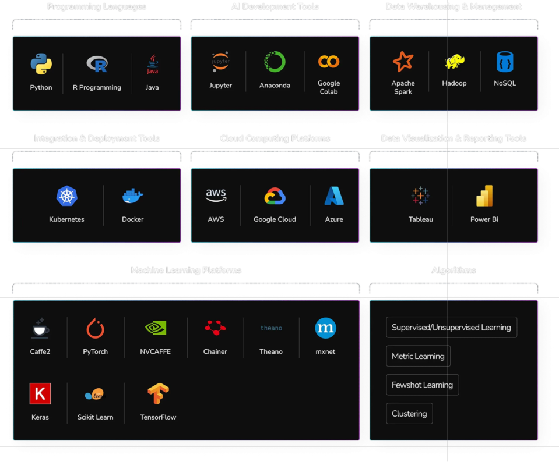This screenshot has height=462, width=559.
Task: Click the Google Cloud text label
Action: pos(275,219)
